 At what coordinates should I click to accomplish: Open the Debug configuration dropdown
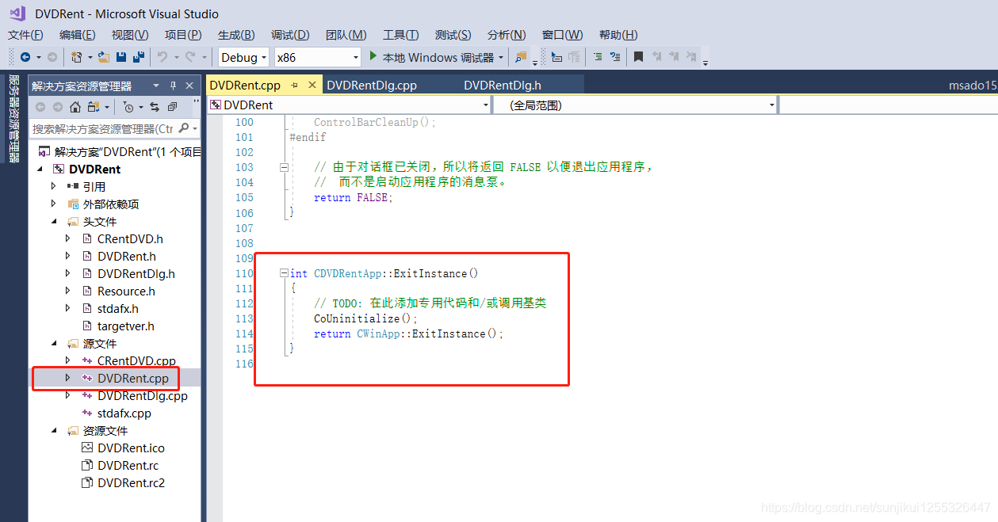(x=243, y=57)
